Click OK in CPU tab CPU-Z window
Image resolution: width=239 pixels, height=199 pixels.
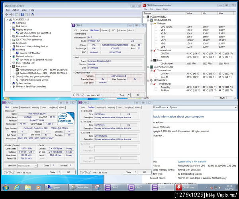coord(69,172)
